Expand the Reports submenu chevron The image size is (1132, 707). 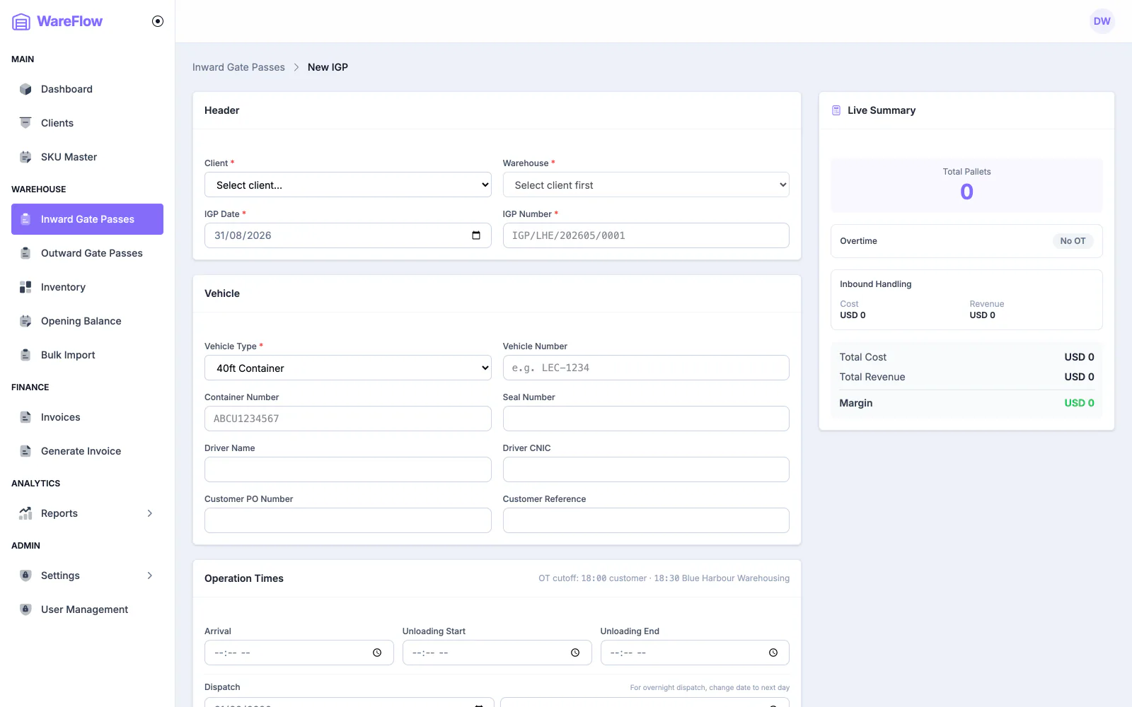[150, 513]
